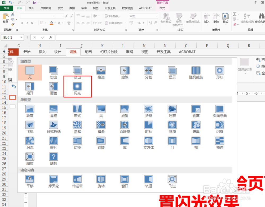Select the 闪光 (Flash) transition

point(77,88)
